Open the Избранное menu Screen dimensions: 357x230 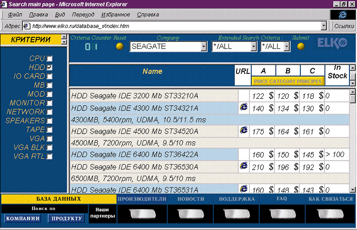coord(116,15)
